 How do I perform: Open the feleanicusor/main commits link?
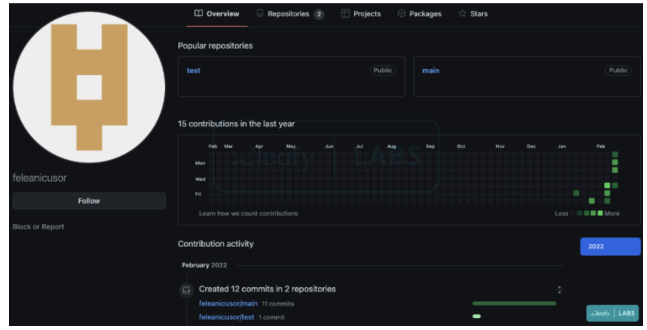point(228,303)
